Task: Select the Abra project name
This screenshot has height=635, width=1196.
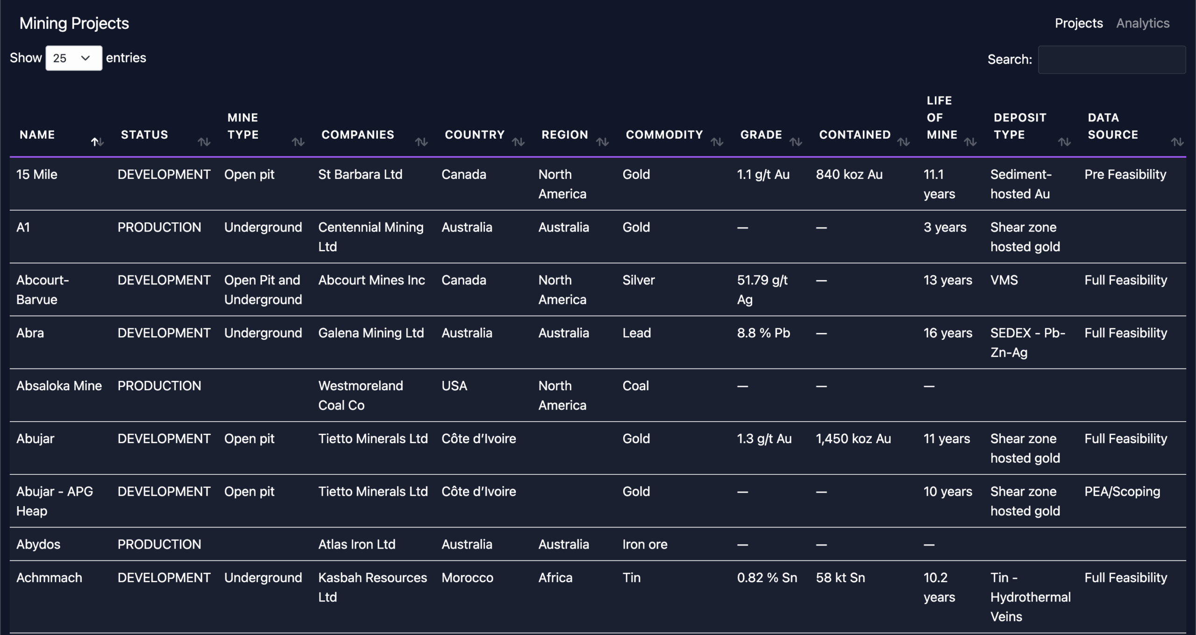Action: (30, 333)
